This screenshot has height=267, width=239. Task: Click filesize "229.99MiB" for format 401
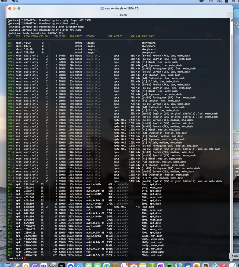point(59,255)
